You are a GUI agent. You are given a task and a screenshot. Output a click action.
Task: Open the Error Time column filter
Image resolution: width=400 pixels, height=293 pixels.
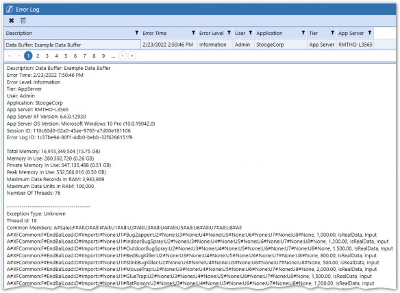click(193, 33)
